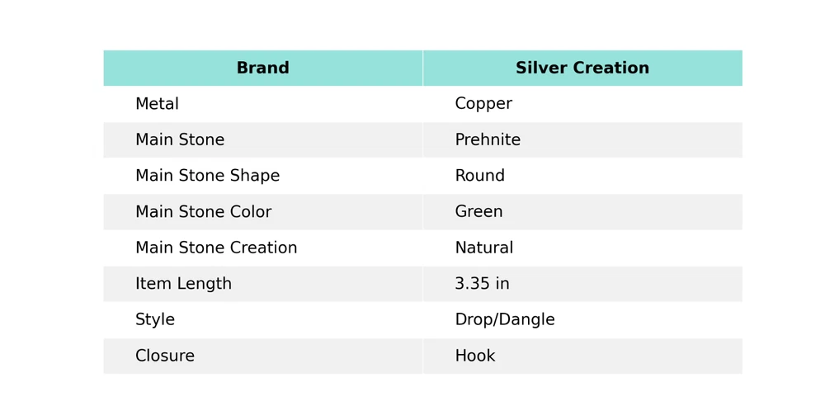The image size is (825, 420).
Task: Select the Prehnite value
Action: pos(487,140)
